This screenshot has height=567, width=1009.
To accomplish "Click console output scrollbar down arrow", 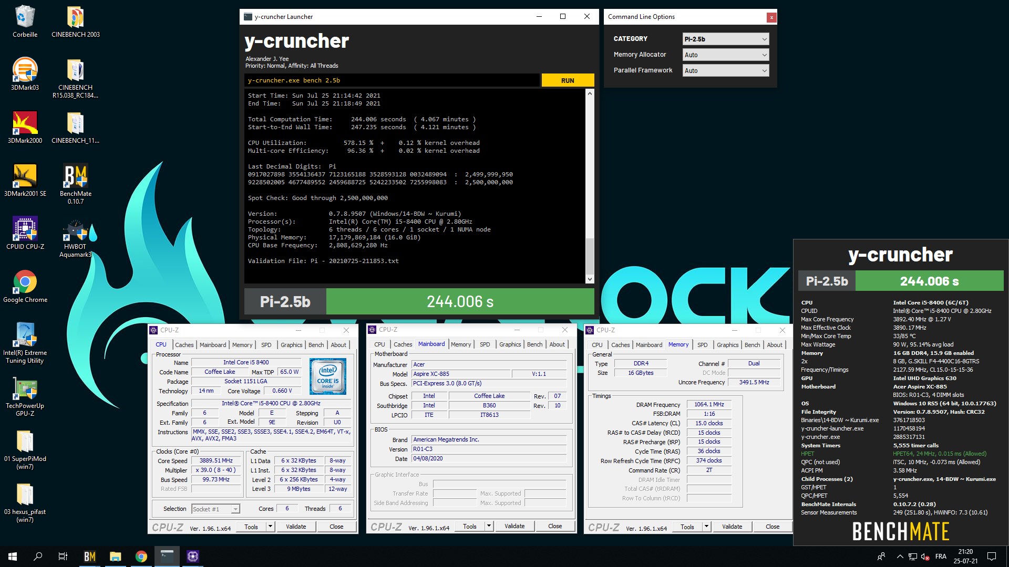I will coord(590,279).
